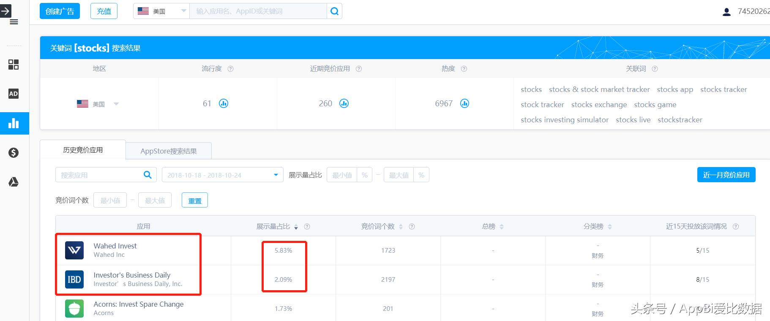Click the Wahed Invest app icon

coord(74,250)
